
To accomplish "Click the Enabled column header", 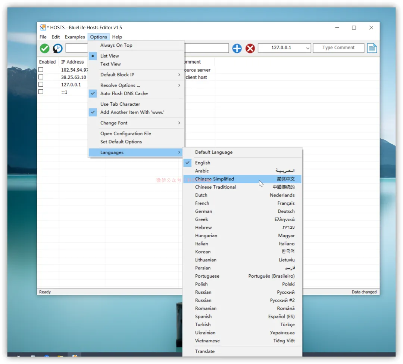I will [x=47, y=62].
